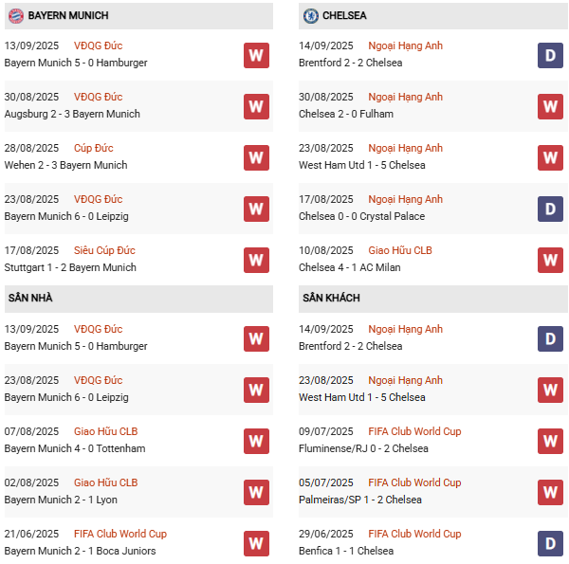Click D badge for Benfica 1-1 Chelsea
Image resolution: width=569 pixels, height=564 pixels.
550,543
